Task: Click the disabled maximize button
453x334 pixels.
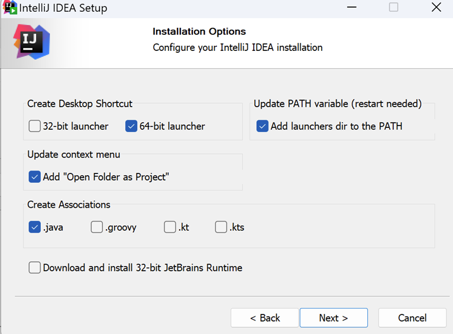Action: click(393, 7)
